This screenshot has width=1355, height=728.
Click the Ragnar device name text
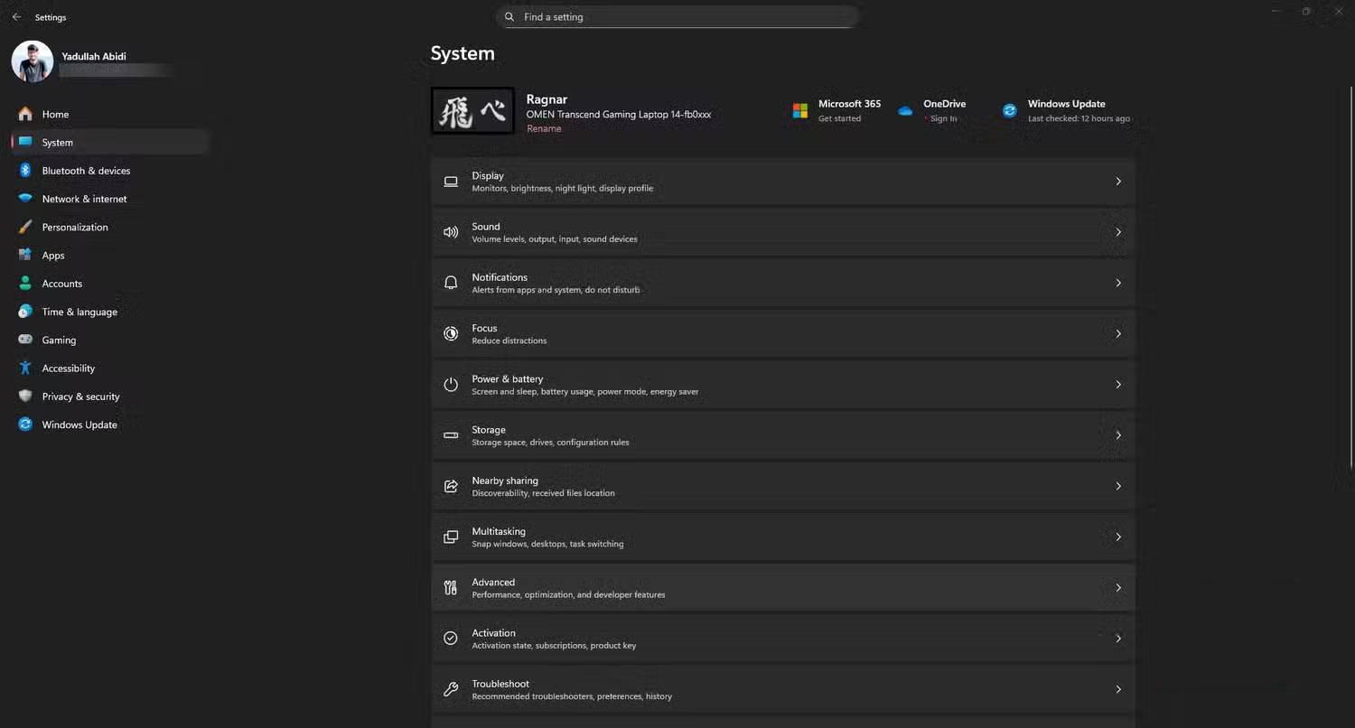click(x=547, y=99)
